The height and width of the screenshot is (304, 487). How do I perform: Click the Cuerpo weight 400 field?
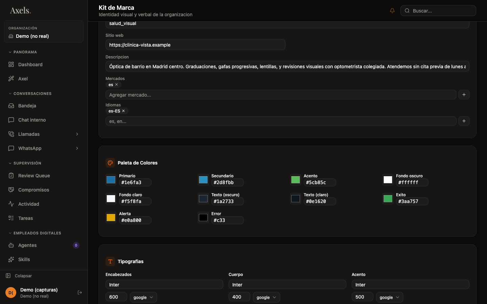(x=239, y=297)
